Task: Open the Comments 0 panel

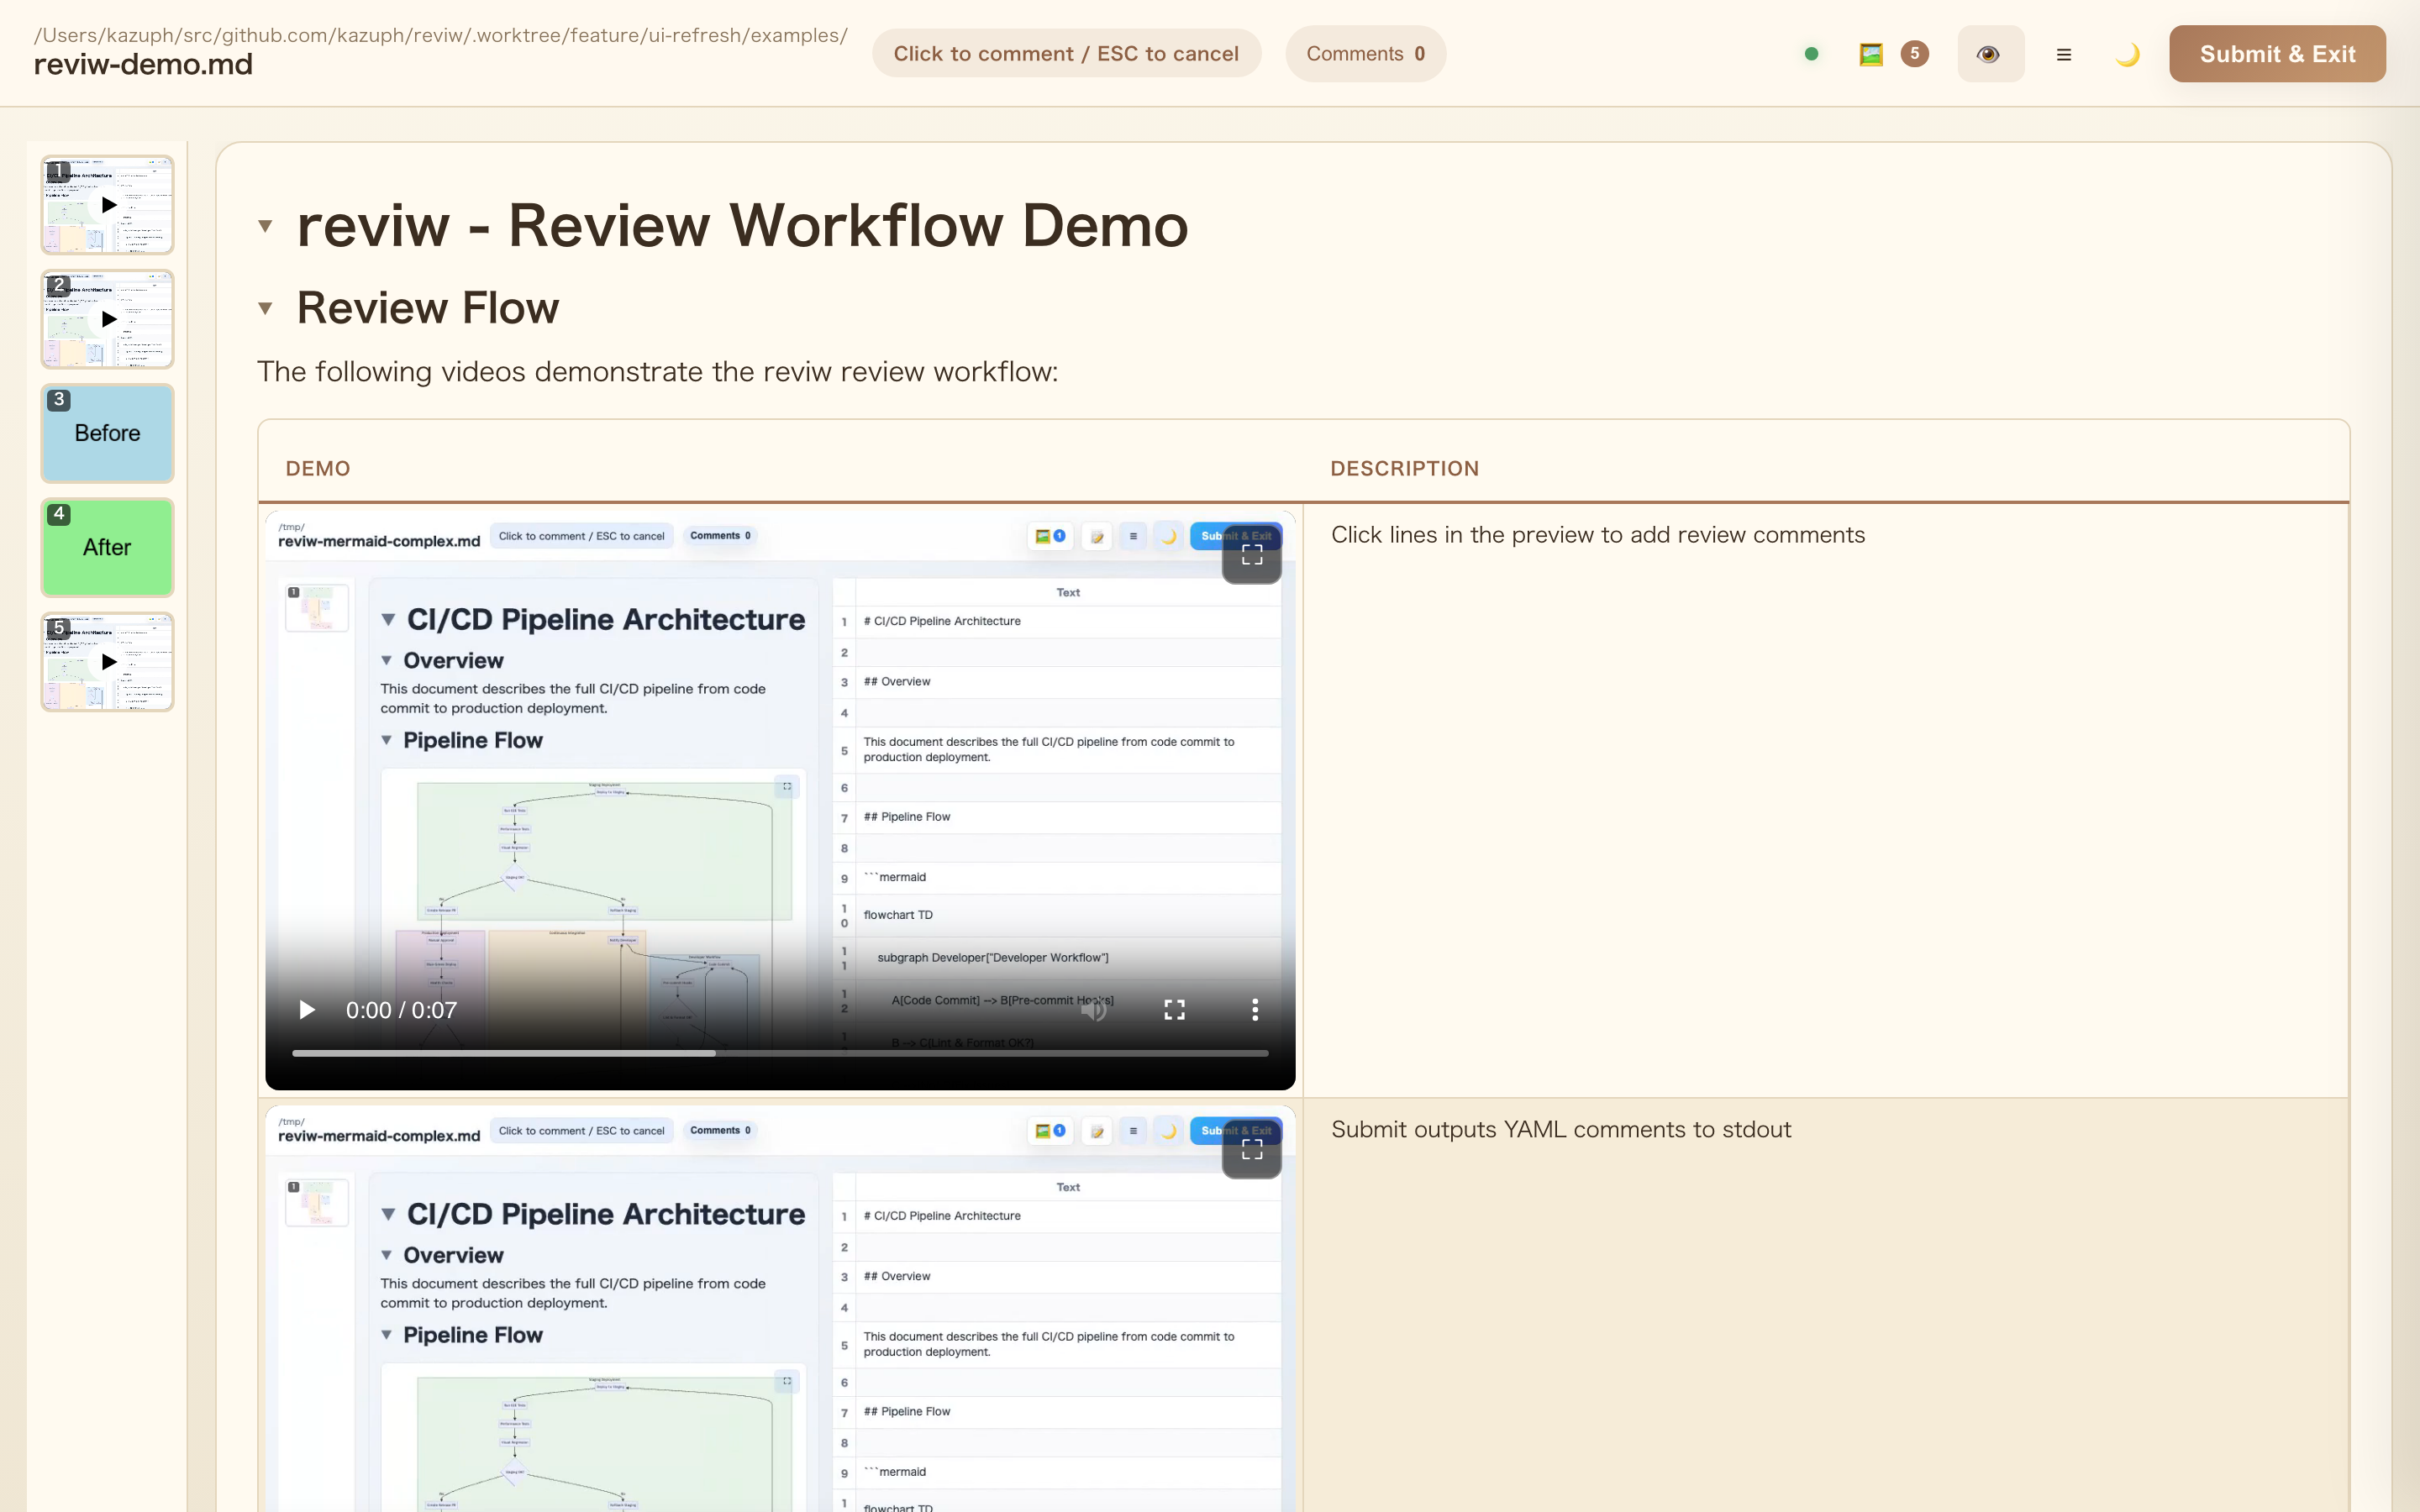Action: 1365,54
